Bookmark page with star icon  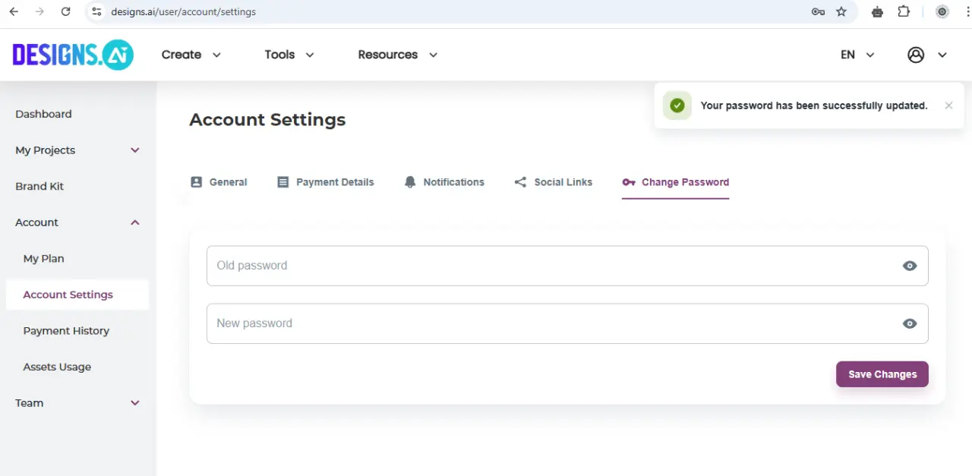tap(841, 11)
